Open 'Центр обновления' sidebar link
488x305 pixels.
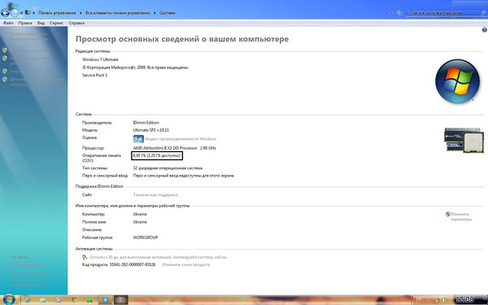[28, 273]
